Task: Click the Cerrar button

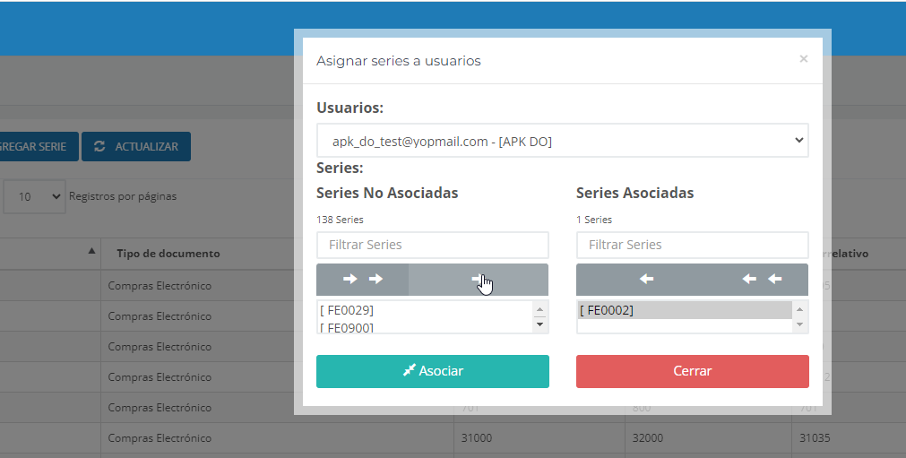Action: 692,371
